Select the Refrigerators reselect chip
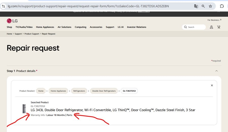This screenshot has height=132, width=228. click(79, 91)
